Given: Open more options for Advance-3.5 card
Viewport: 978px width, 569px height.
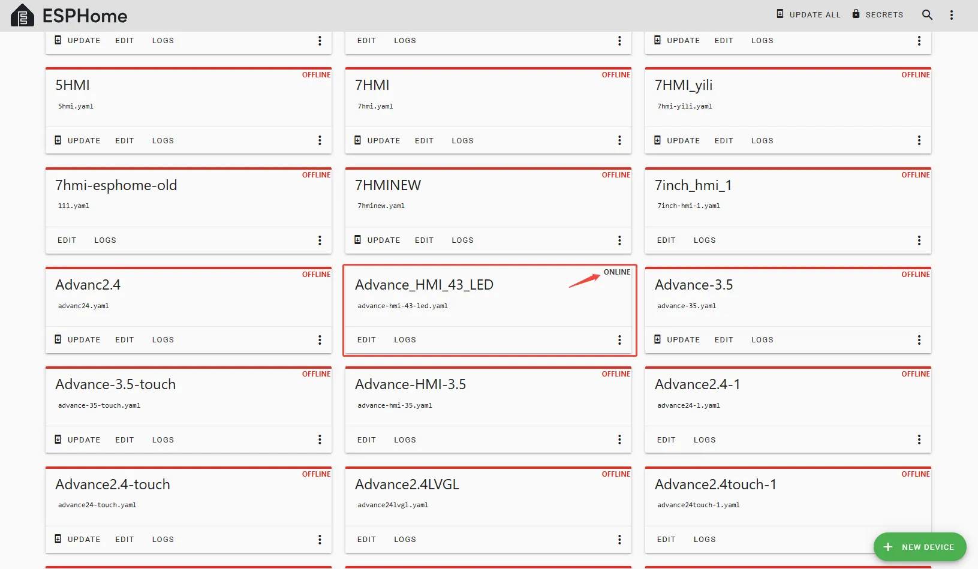Looking at the screenshot, I should coord(919,340).
